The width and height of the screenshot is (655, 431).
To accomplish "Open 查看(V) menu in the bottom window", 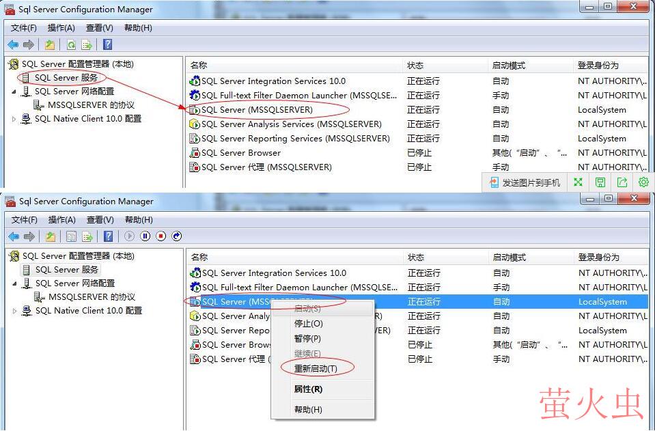I will coord(100,220).
